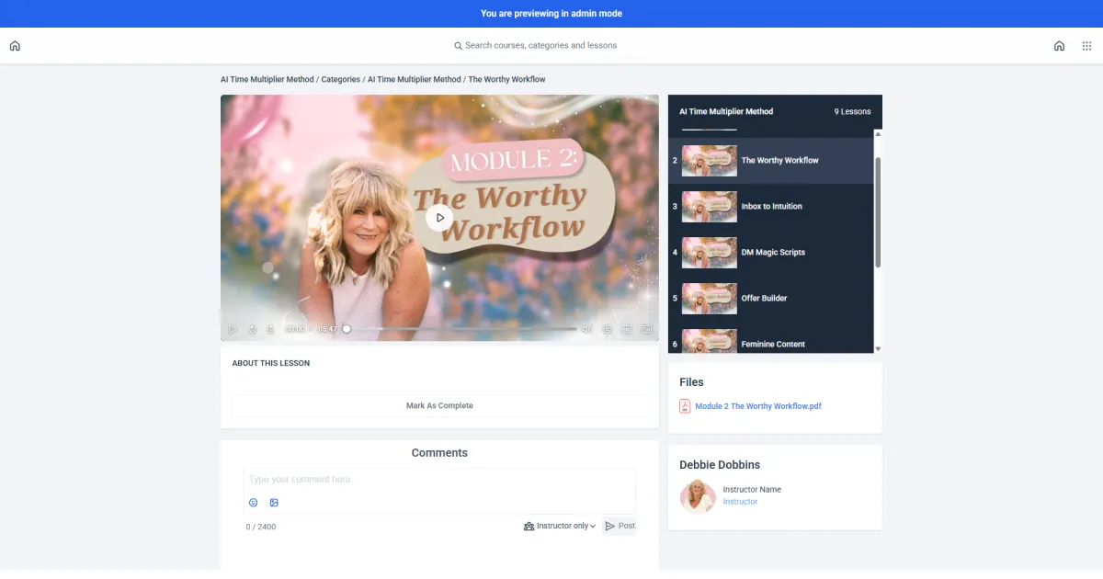
Task: Click the skip forward icon in video controls
Action: (x=270, y=329)
